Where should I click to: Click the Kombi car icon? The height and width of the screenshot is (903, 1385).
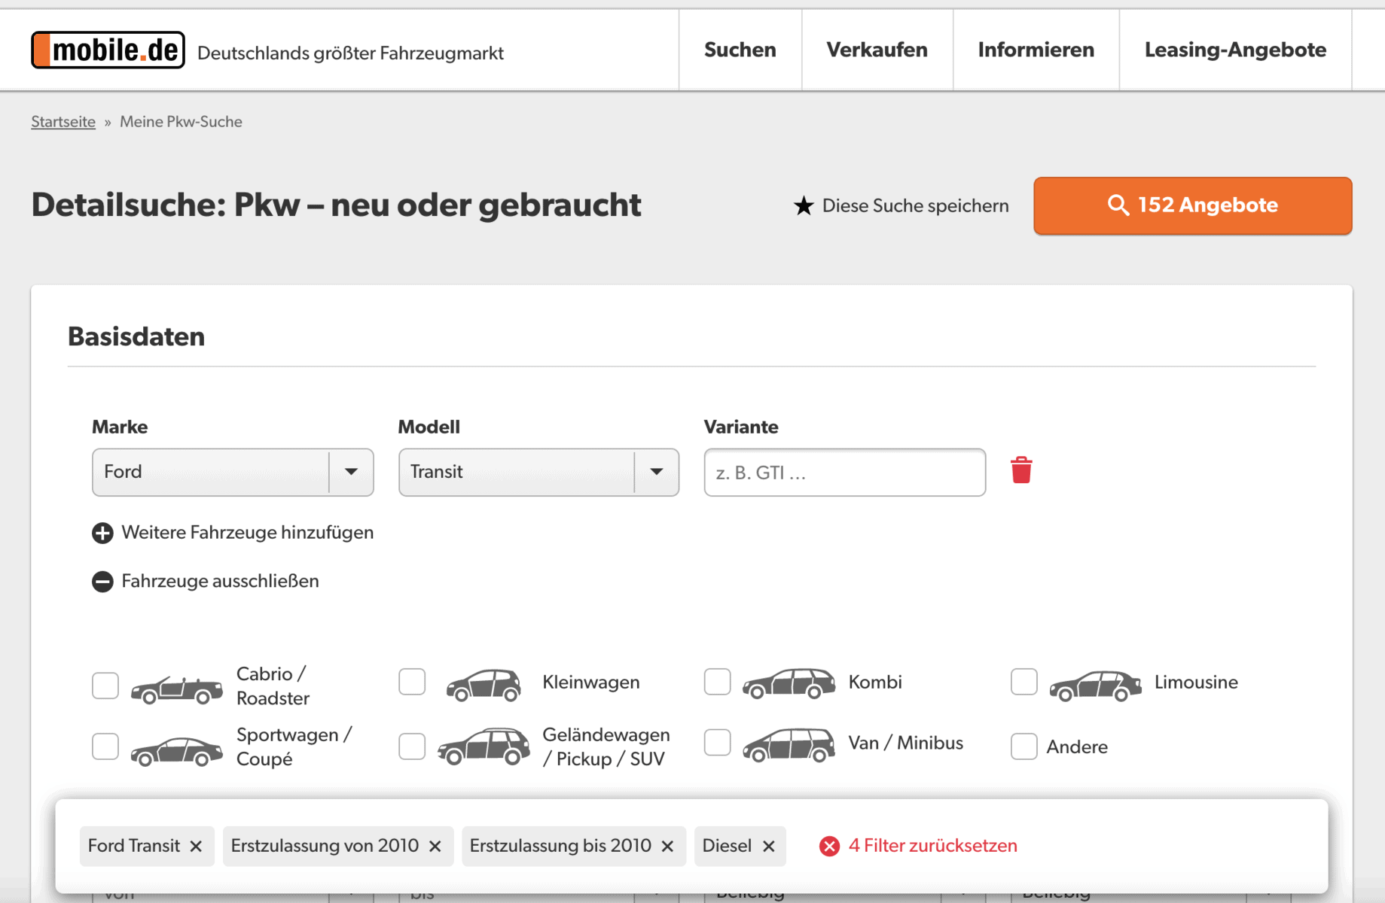click(x=789, y=683)
